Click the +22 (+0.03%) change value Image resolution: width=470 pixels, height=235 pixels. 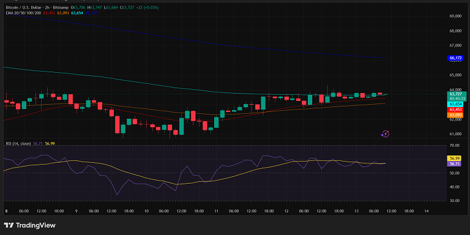147,7
